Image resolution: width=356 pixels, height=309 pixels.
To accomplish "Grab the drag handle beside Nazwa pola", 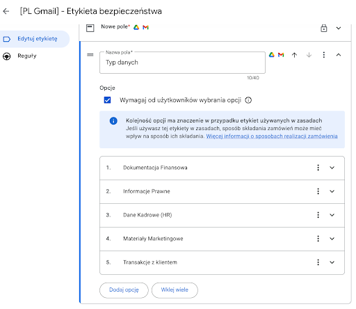I will pyautogui.click(x=90, y=55).
